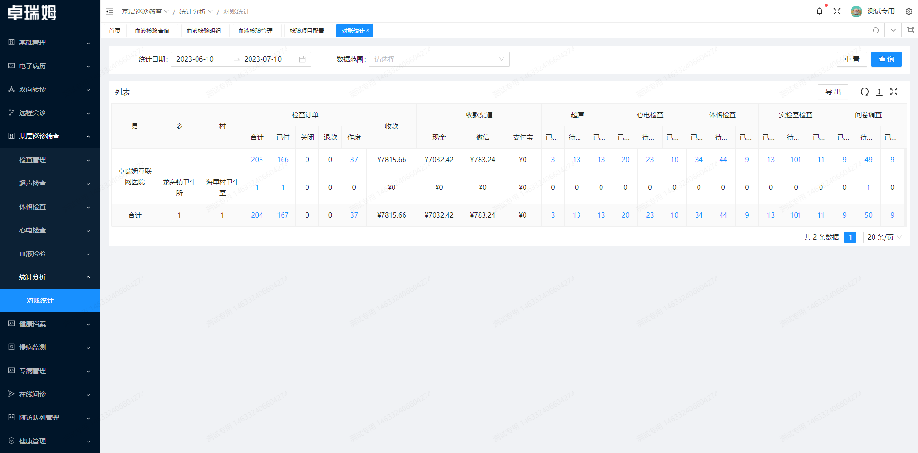Click total count 203 in first row
This screenshot has height=453, width=918.
tap(257, 160)
